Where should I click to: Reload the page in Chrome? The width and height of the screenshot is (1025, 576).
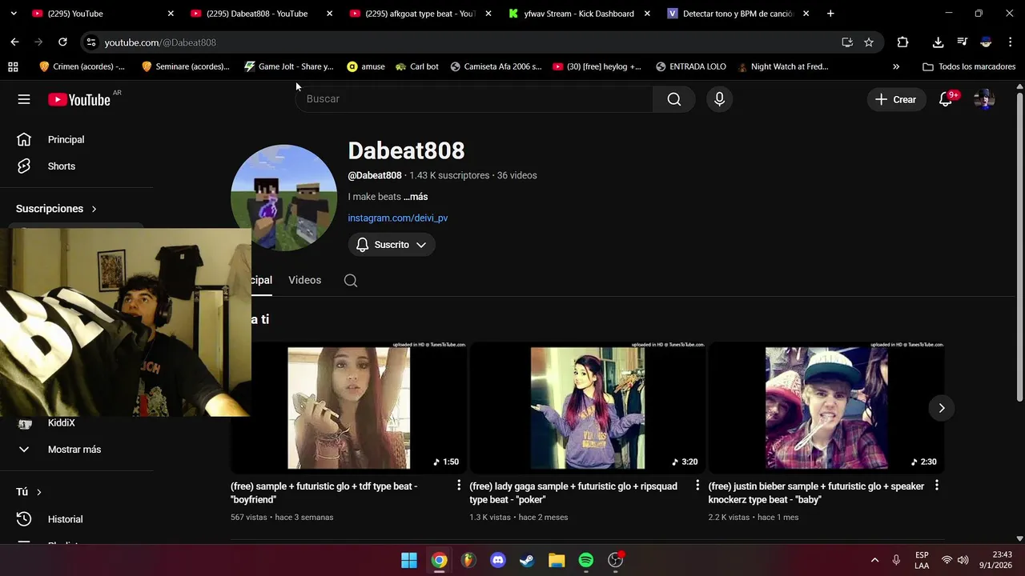62,42
